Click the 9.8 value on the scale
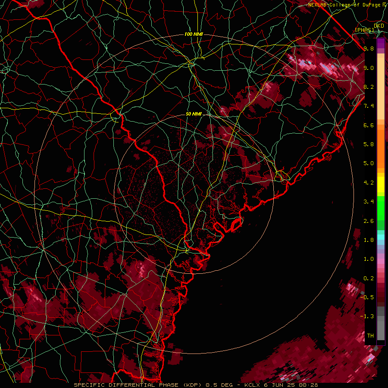388x388 pixels. [369, 48]
